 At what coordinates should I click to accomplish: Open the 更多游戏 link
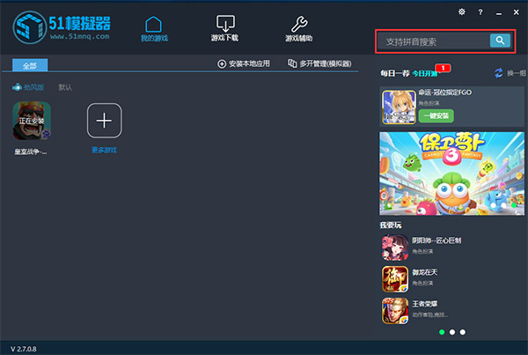pyautogui.click(x=104, y=150)
